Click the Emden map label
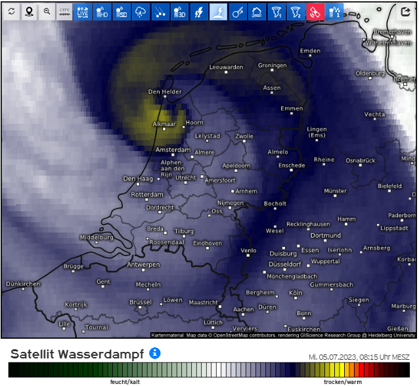The height and width of the screenshot is (386, 419). click(x=310, y=51)
